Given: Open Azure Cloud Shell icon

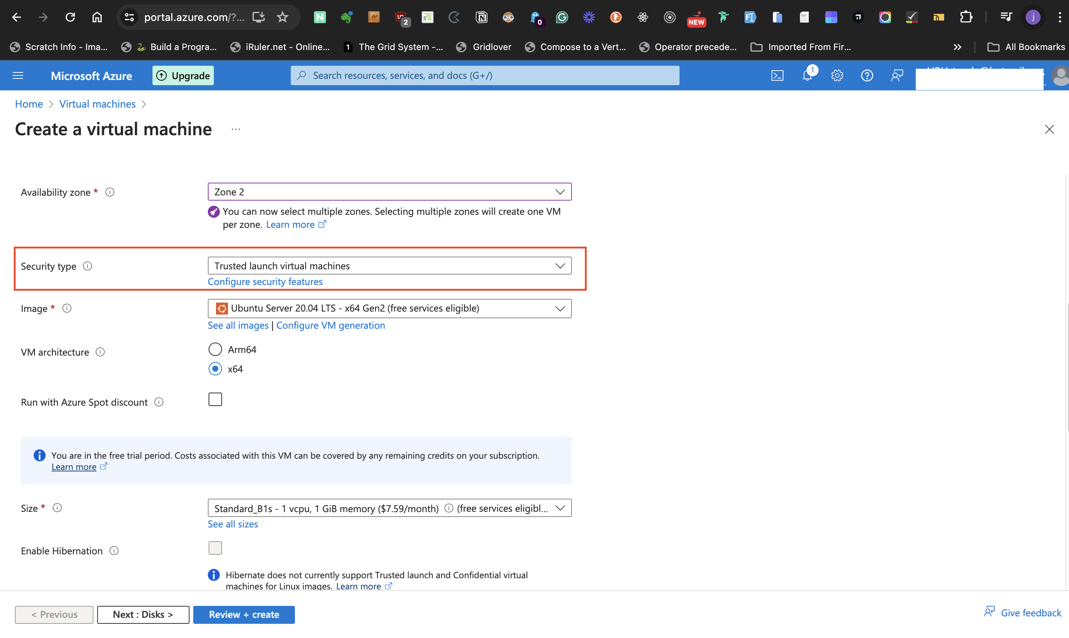Looking at the screenshot, I should coord(777,76).
